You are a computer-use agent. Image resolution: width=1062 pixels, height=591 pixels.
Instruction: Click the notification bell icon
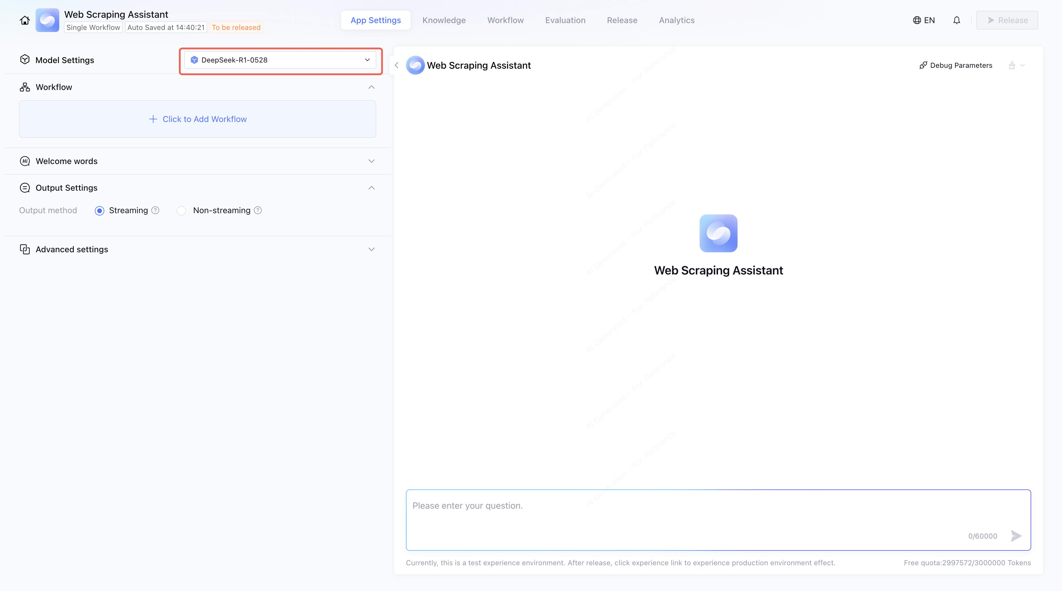pyautogui.click(x=957, y=20)
